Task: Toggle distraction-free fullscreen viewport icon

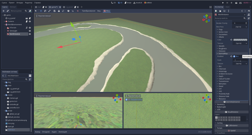Action: point(211,7)
